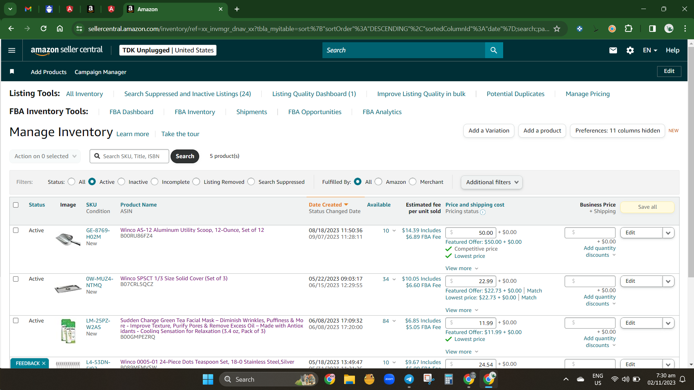The width and height of the screenshot is (694, 390).
Task: Edit the 50.00 price field
Action: tap(471, 233)
